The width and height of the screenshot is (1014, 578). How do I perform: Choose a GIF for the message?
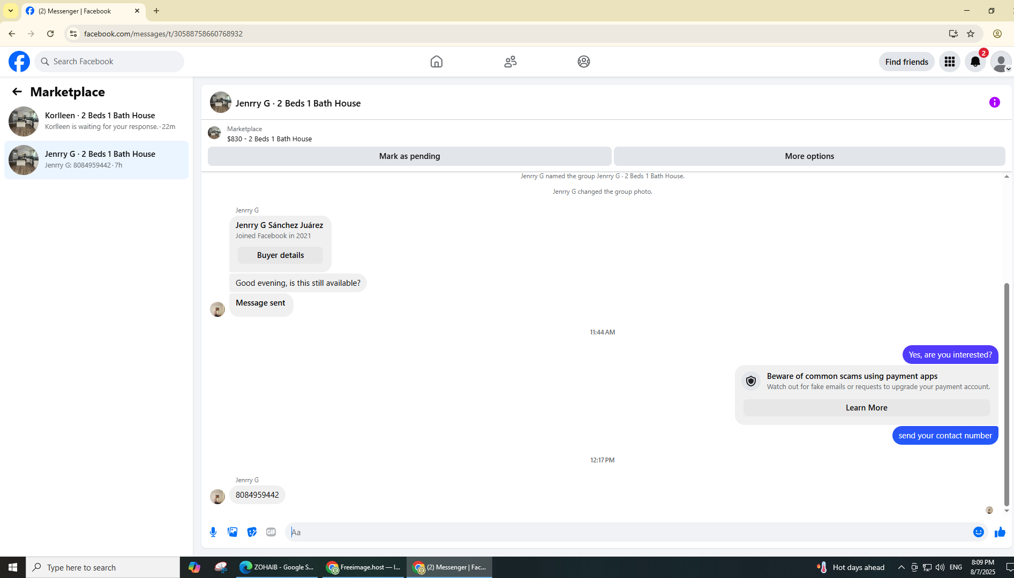tap(271, 532)
